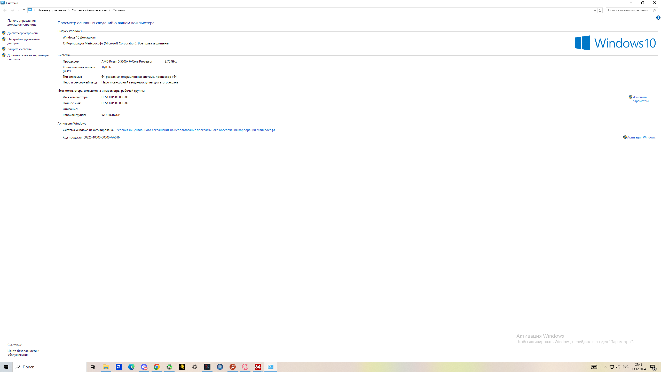Viewport: 661px width, 372px height.
Task: Click the first 'DESKTOP-R11OG3O' computer name value
Action: coord(115,97)
